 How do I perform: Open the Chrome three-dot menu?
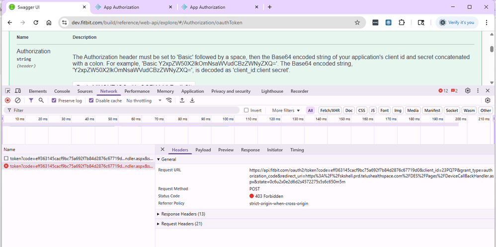point(488,22)
